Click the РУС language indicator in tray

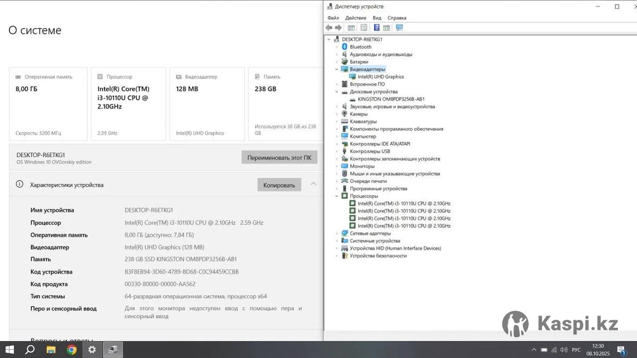point(576,350)
